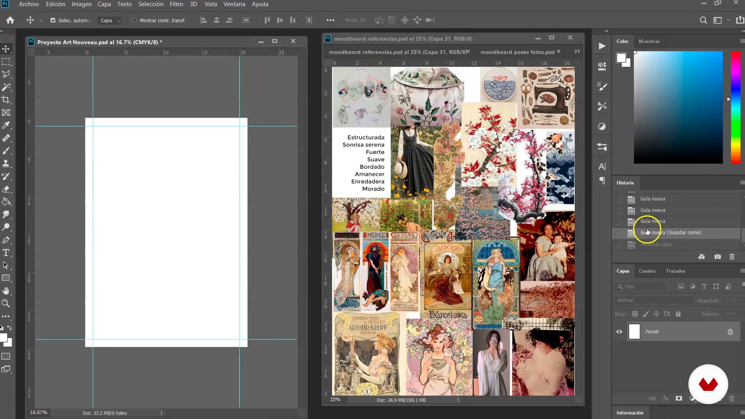Delete current state trash icon in Historia
Viewport: 745px width, 419px height.
pyautogui.click(x=732, y=257)
